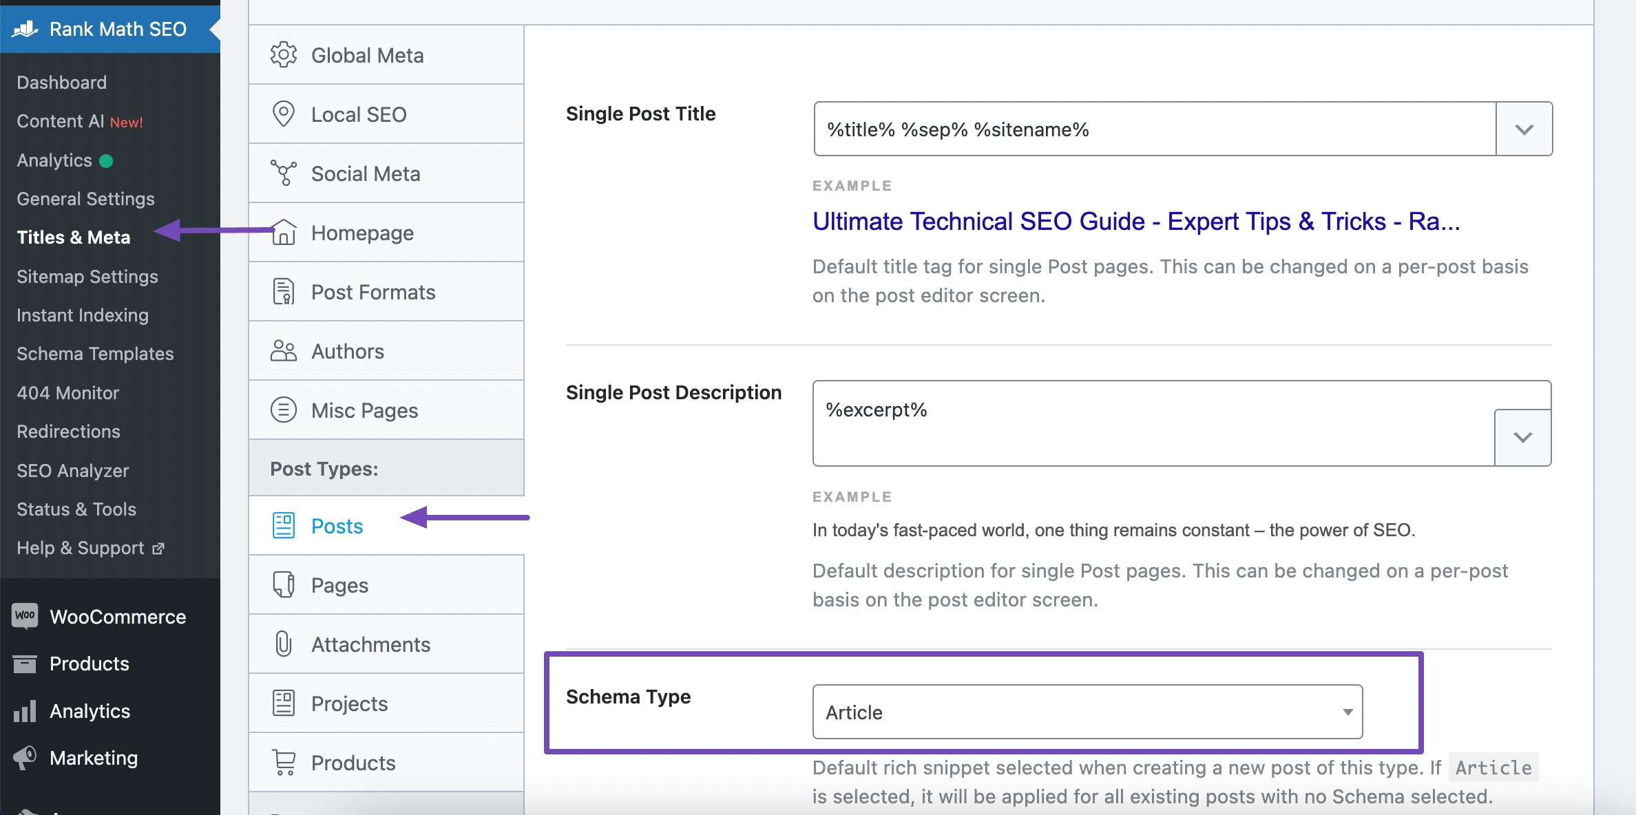Navigate to Titles & Meta settings

coord(73,236)
